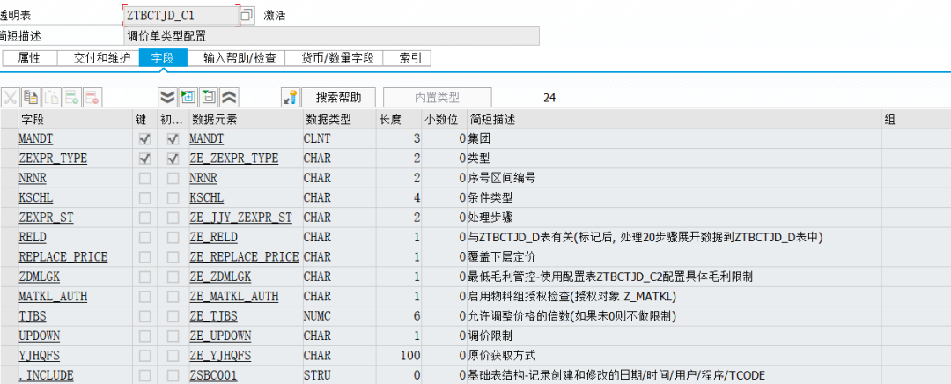Select the 字段 tab
The height and width of the screenshot is (384, 951).
[163, 58]
